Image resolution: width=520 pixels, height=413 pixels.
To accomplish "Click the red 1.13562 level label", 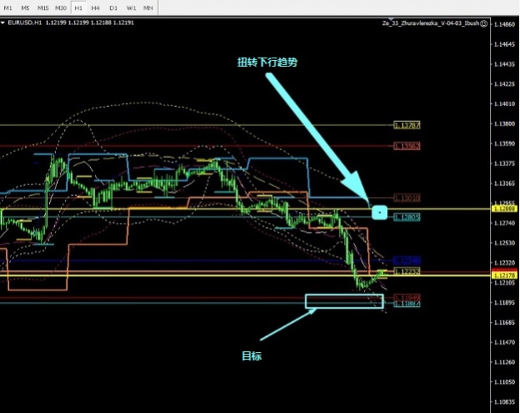I will coord(407,146).
